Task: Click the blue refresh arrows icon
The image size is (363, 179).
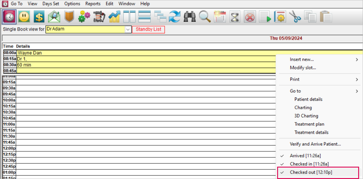Action: pos(175,17)
